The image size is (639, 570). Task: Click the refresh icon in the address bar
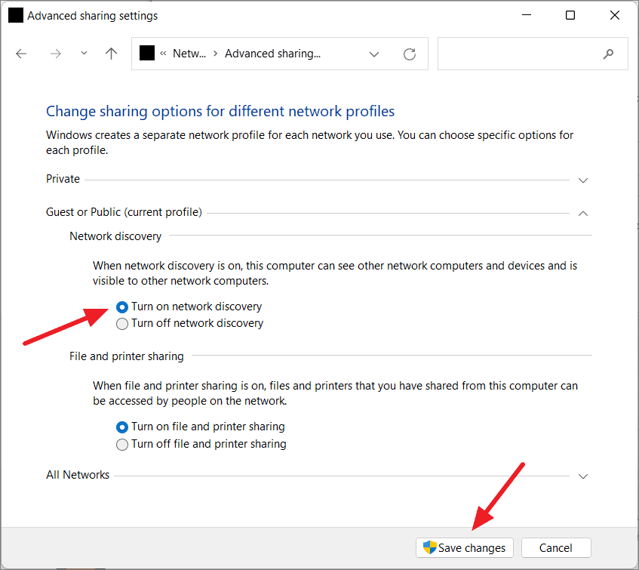pyautogui.click(x=409, y=54)
